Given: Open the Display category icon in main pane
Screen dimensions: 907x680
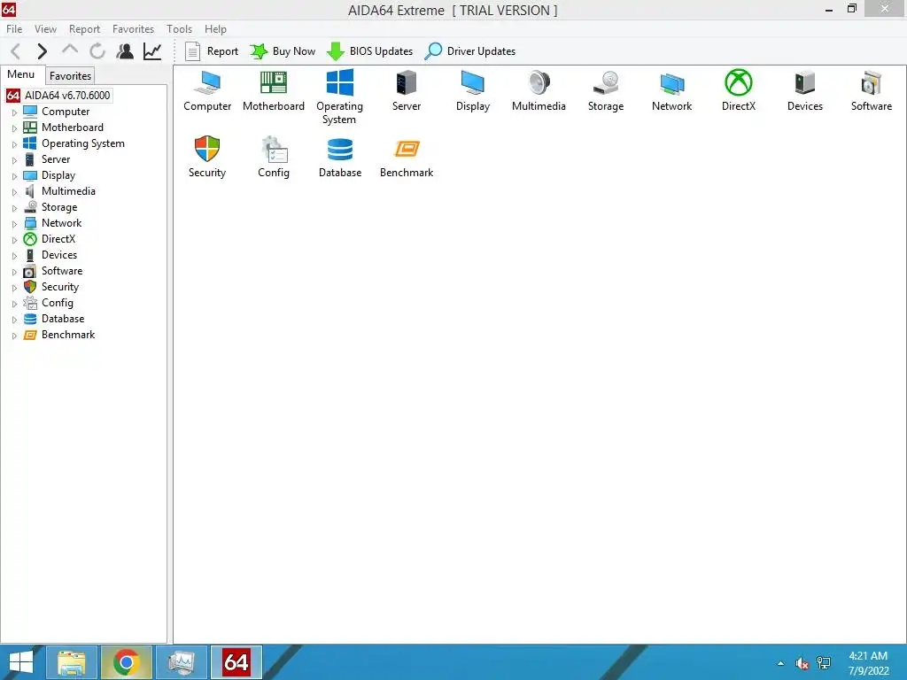Looking at the screenshot, I should click(473, 91).
